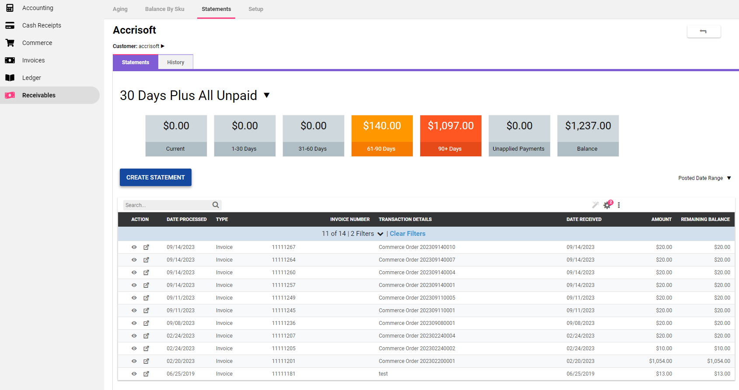Click the Invoices money icon

click(10, 60)
